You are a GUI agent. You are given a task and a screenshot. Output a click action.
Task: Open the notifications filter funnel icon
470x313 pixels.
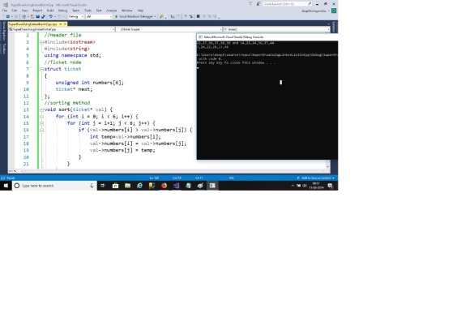(x=250, y=3)
